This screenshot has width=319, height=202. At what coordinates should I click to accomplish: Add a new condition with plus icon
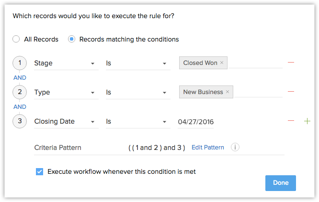(x=308, y=121)
